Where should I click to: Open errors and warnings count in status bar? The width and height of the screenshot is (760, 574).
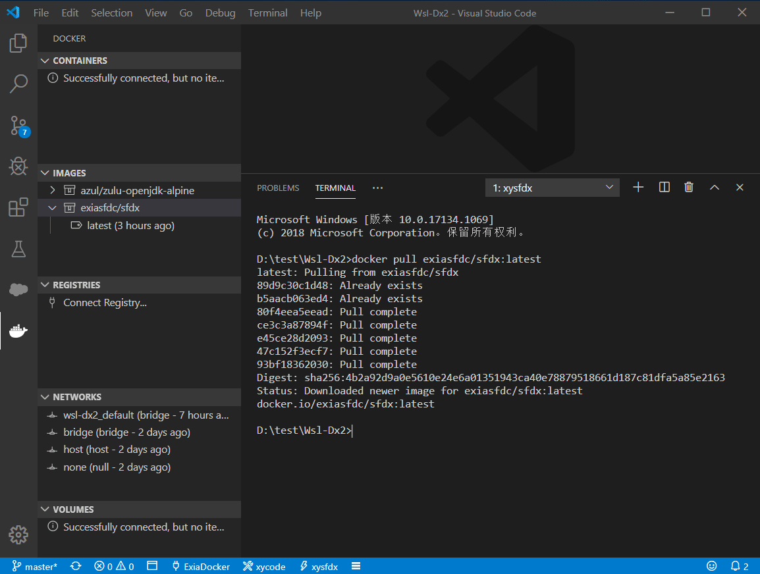(x=115, y=566)
